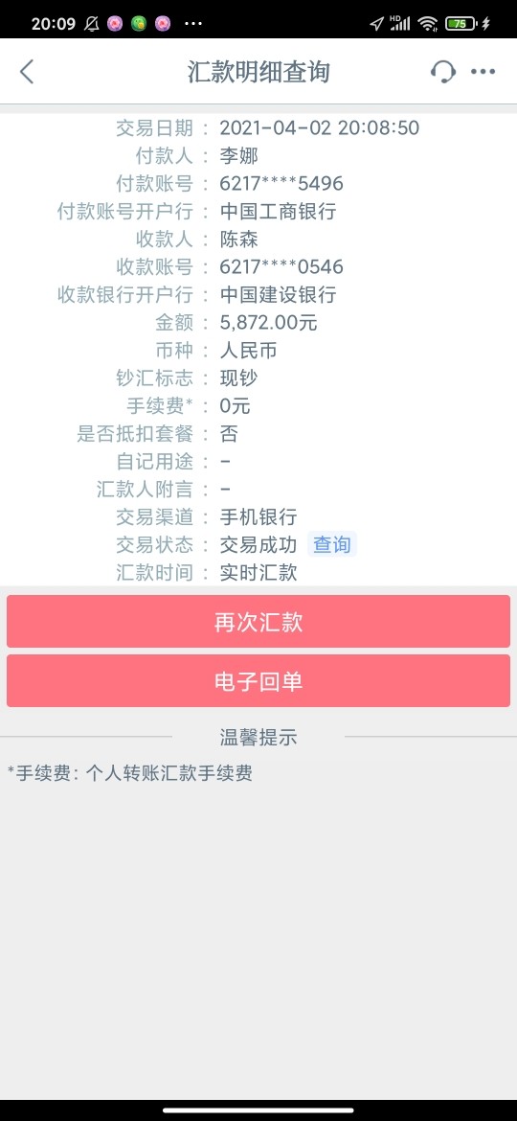
Task: Tap the WiFi status icon
Action: (428, 24)
